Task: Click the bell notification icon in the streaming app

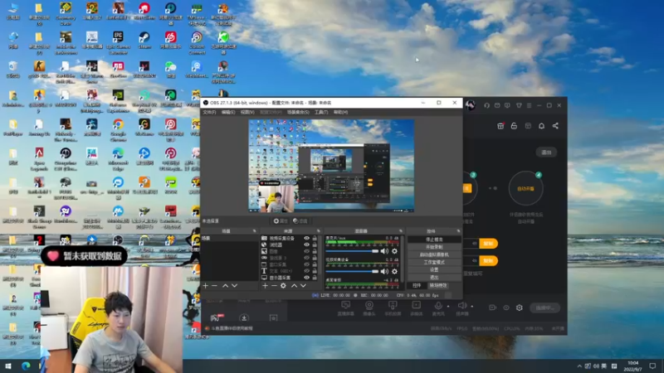Action: 542,126
